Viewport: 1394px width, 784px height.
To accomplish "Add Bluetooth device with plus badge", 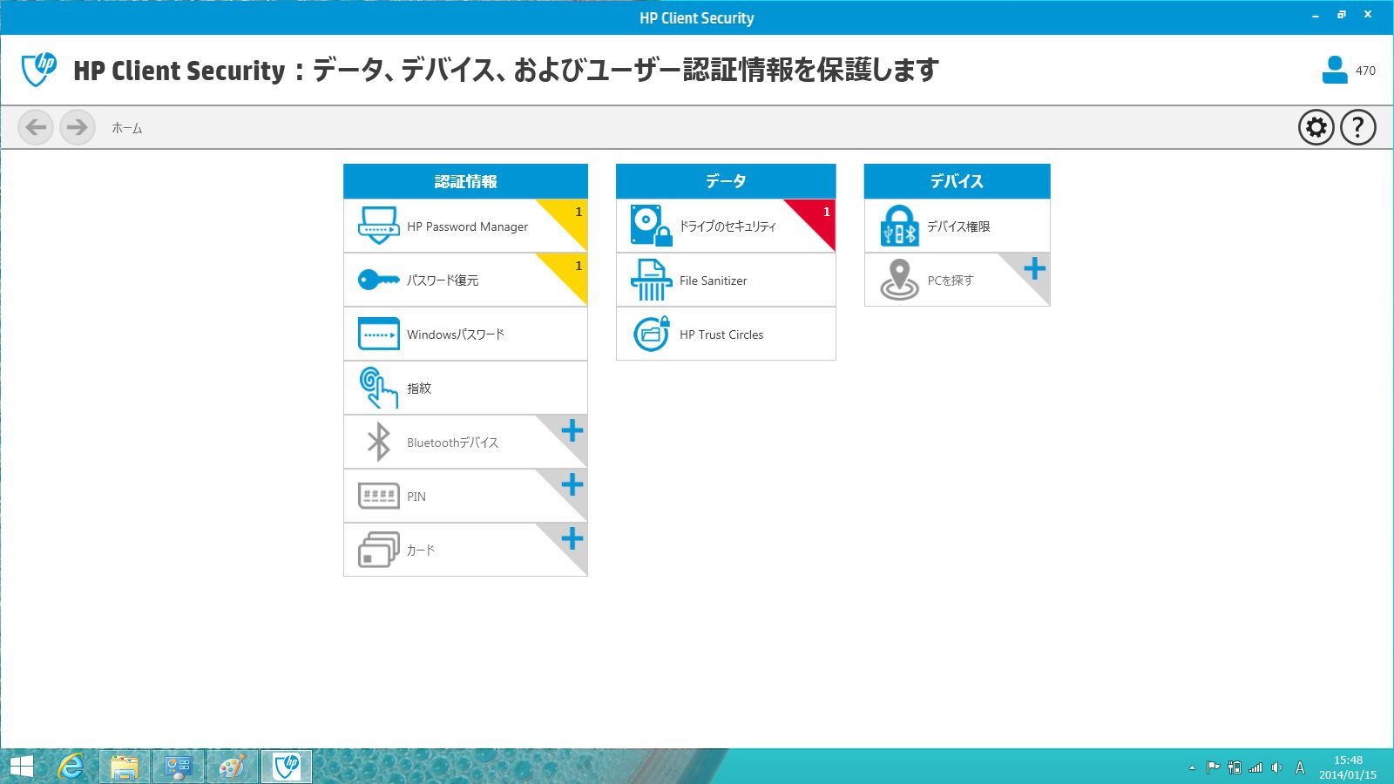I will pyautogui.click(x=572, y=430).
